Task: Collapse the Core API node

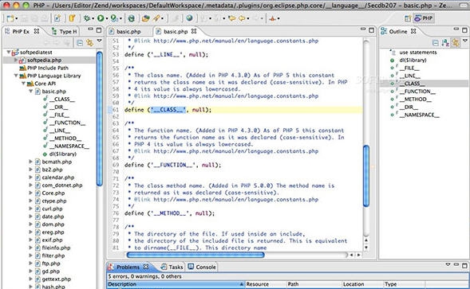Action: click(23, 83)
